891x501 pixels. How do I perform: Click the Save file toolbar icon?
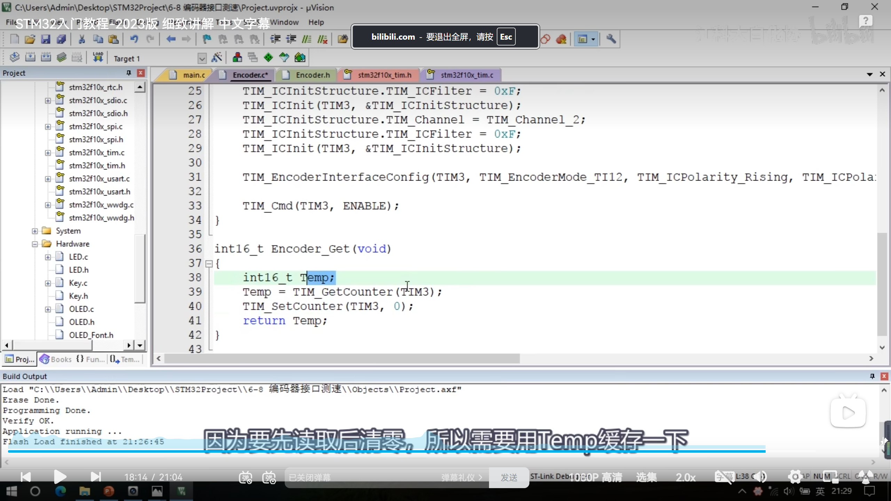point(46,39)
